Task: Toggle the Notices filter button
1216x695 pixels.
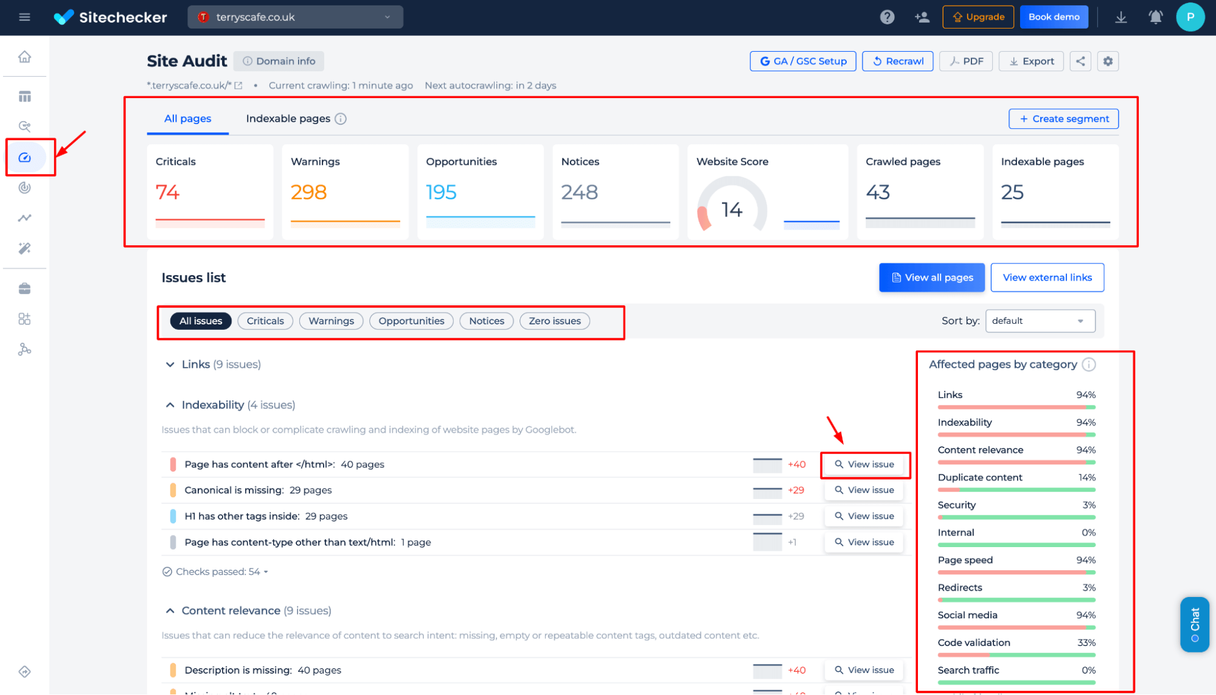Action: click(486, 321)
